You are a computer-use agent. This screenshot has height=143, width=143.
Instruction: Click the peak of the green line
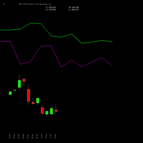coord(31,23)
